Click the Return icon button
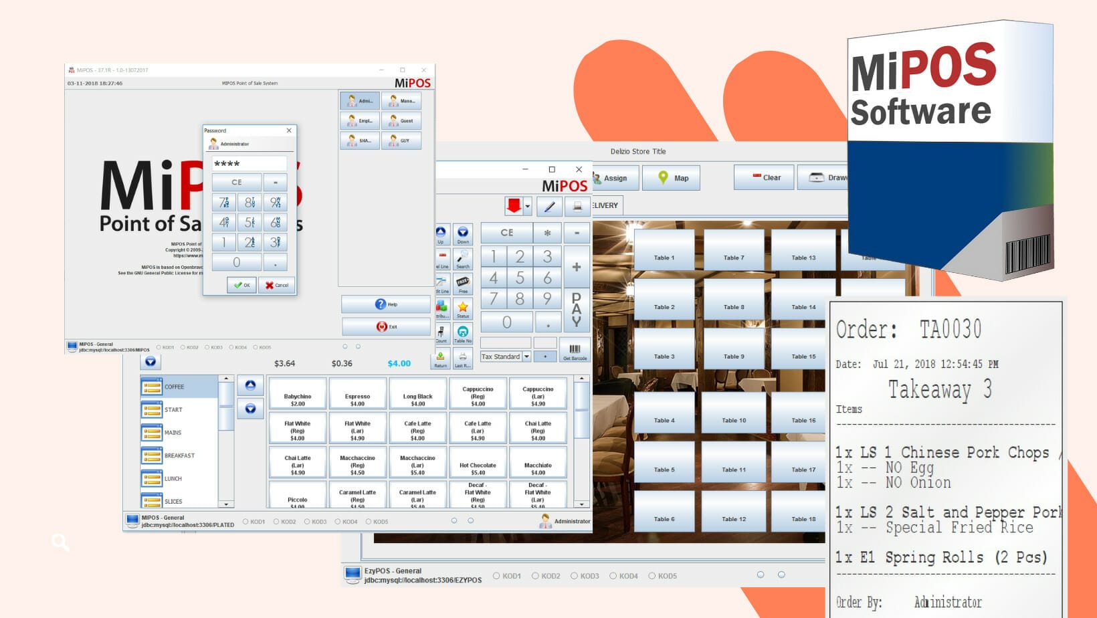 (x=441, y=359)
